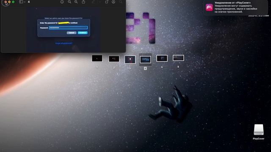Zoom out of the image in Preview
The image size is (271, 152).
click(69, 2)
